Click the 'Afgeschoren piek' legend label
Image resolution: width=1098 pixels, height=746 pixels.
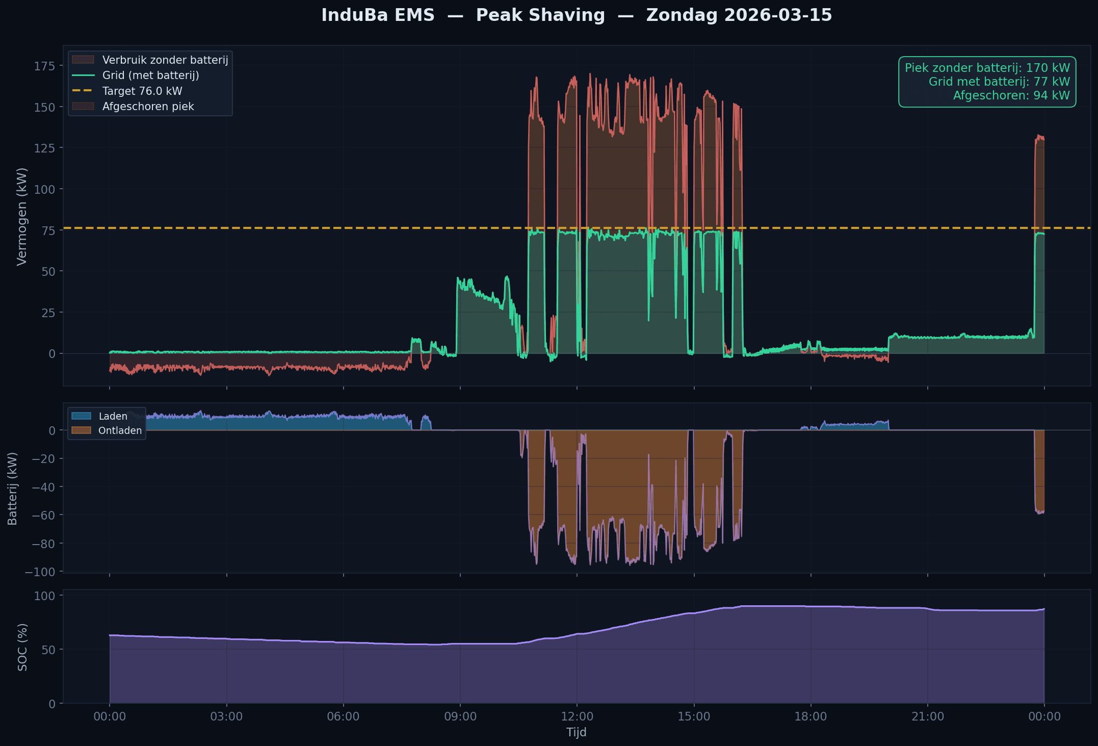(x=148, y=107)
